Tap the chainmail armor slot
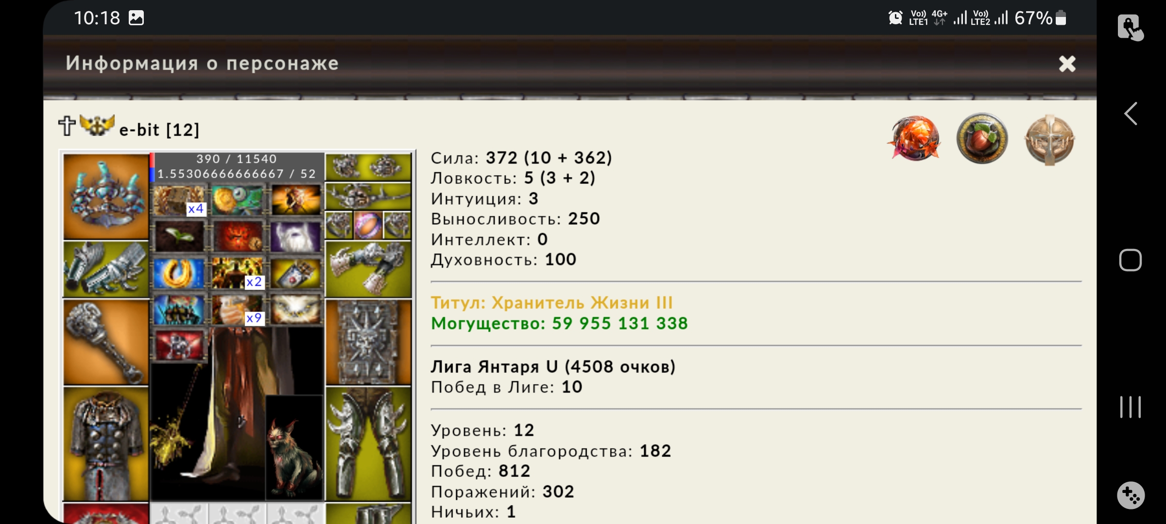1166x524 pixels. tap(106, 444)
